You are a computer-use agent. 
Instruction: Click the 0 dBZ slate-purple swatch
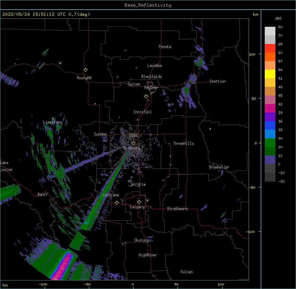[x=270, y=160]
